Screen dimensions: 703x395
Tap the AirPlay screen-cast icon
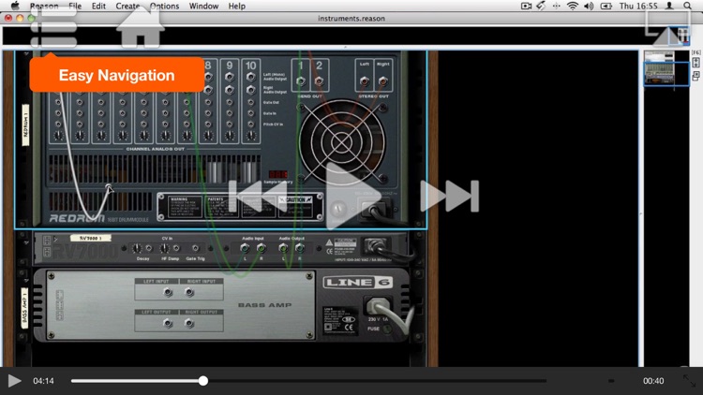click(x=667, y=28)
